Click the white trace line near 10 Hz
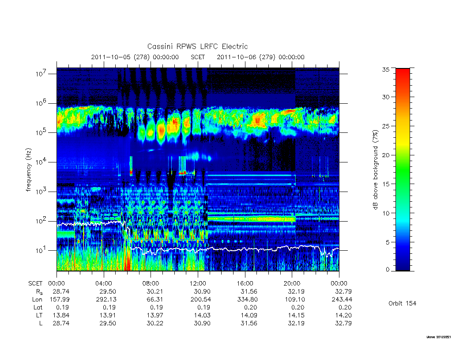Viewport: 452px width, 339px height. coord(235,249)
